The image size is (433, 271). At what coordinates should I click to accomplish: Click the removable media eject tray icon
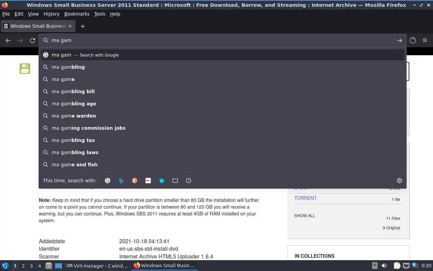[x=375, y=266]
